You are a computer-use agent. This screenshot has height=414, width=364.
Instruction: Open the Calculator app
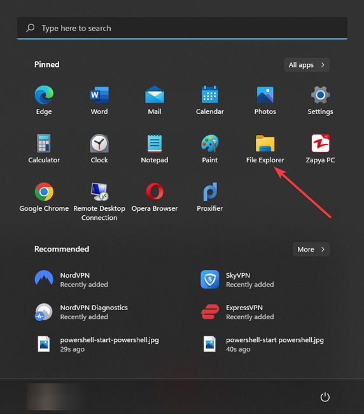44,148
